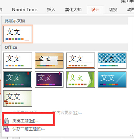Apply the wood-textured theme thumbnail
134x139 pixels.
click(49, 60)
